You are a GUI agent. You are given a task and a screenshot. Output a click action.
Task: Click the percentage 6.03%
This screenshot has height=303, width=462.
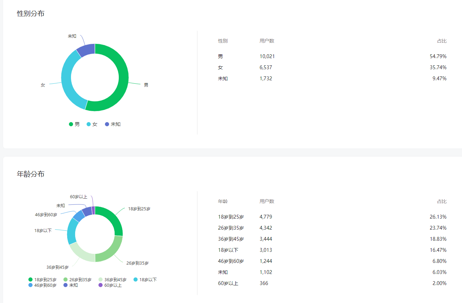[x=439, y=272]
